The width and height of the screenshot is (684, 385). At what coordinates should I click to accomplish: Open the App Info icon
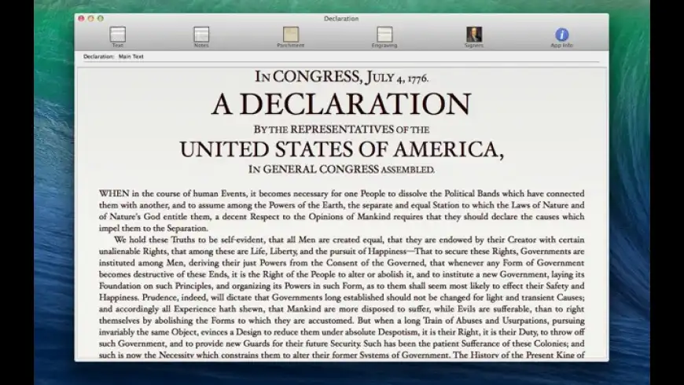tap(561, 35)
